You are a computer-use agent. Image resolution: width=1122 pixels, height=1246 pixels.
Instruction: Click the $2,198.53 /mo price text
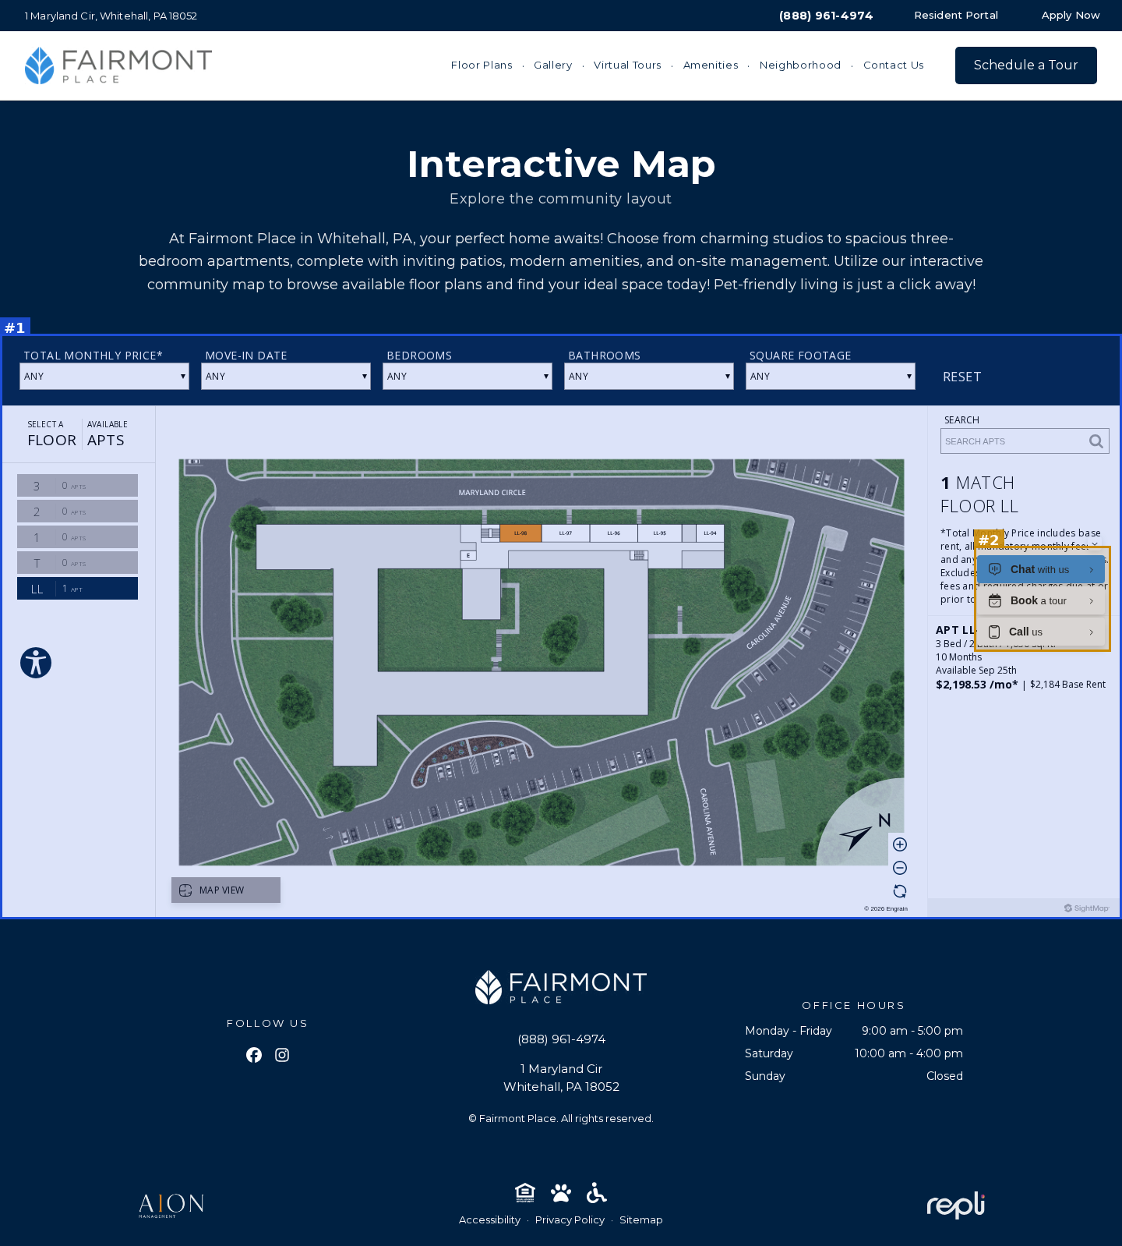977,685
